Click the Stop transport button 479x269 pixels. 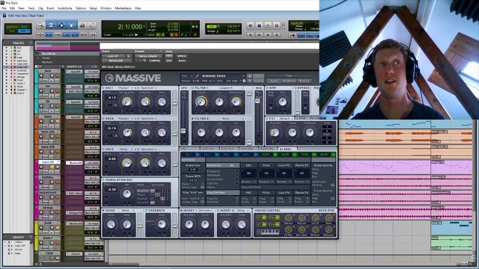[259, 26]
